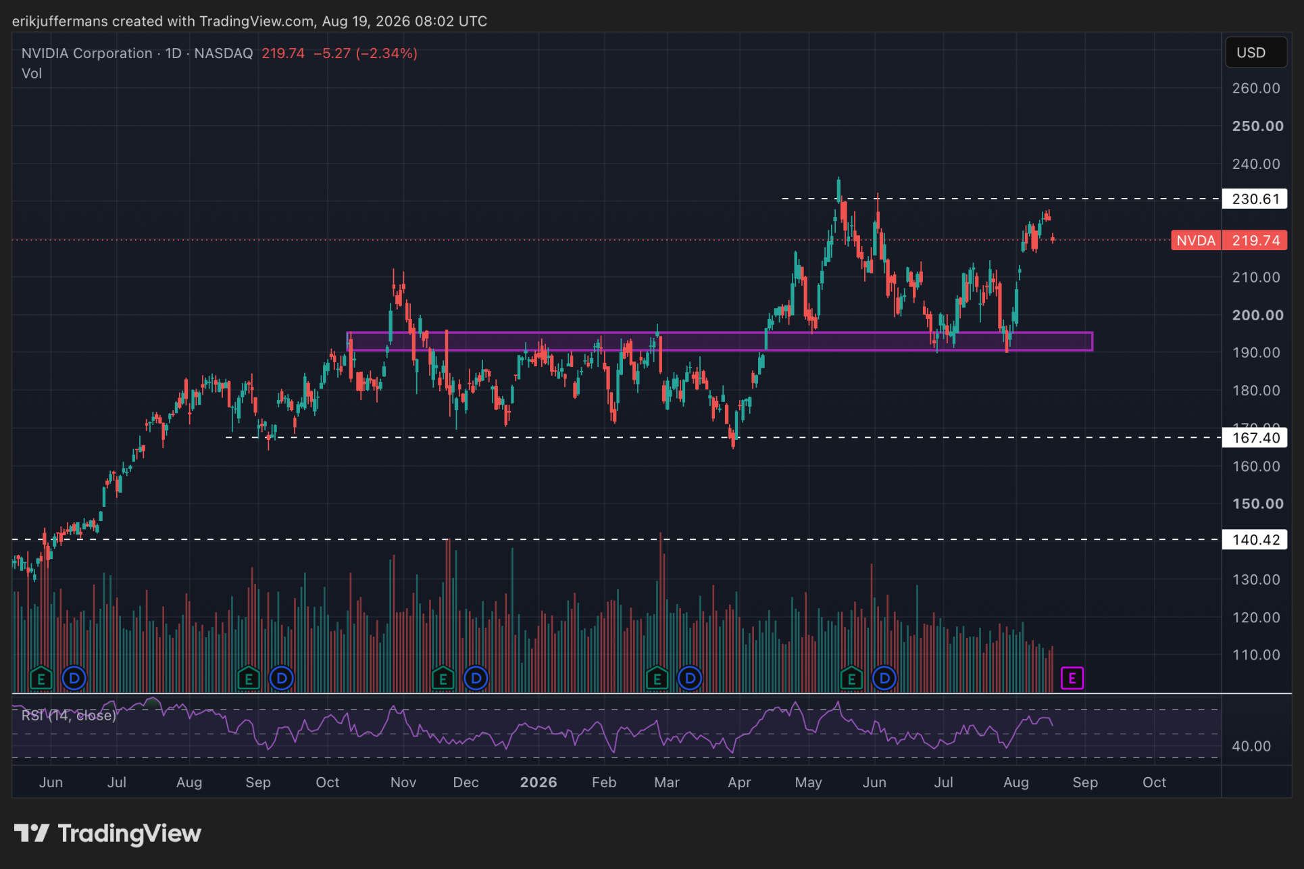Select the purple 190–195 support zone rectangle
The image size is (1304, 869).
(720, 341)
